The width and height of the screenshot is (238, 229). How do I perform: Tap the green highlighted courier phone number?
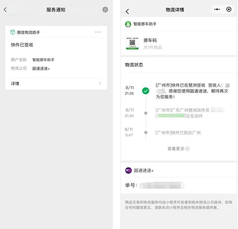(x=171, y=116)
